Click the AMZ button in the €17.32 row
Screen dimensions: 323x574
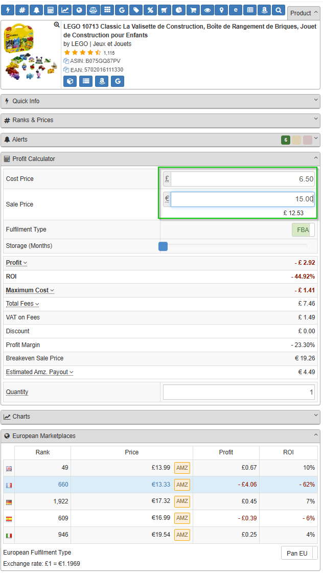tap(182, 501)
